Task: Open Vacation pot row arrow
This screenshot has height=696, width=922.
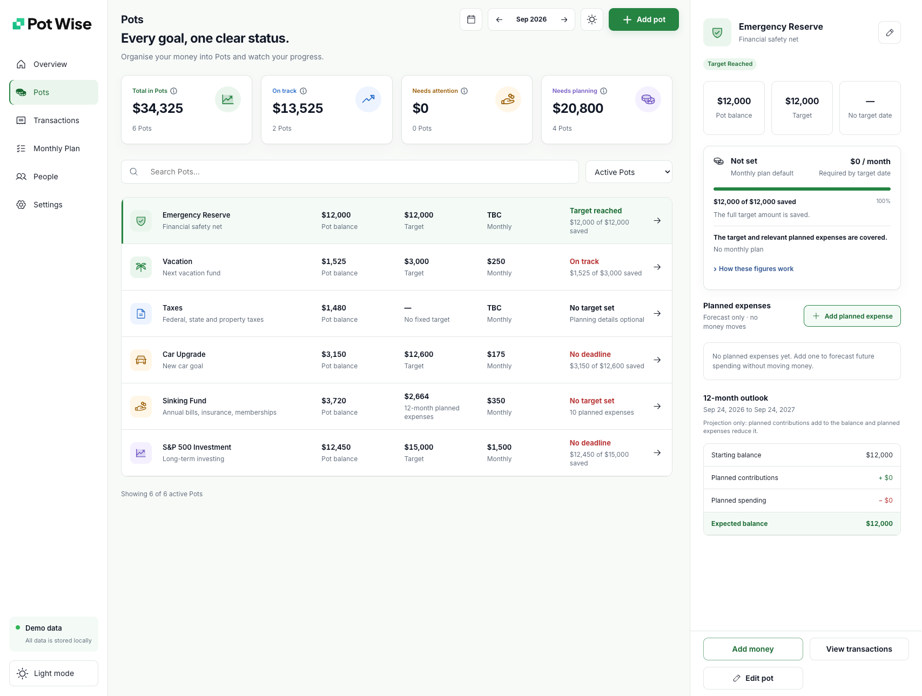Action: [x=657, y=267]
